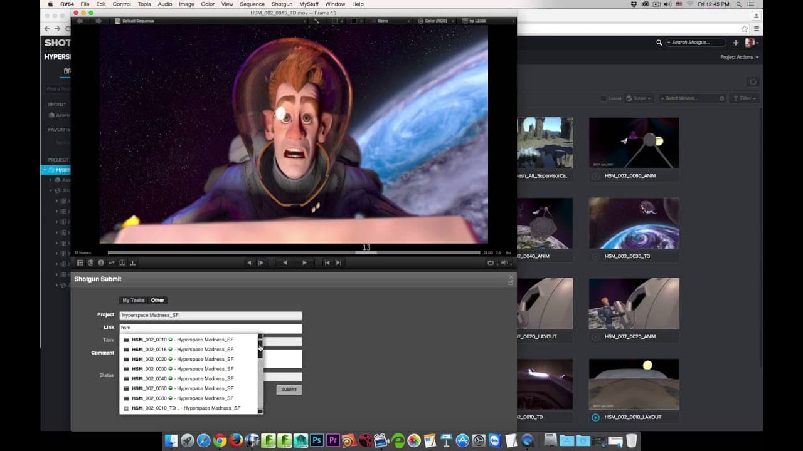Click the Shotgun global search magnifier icon
Screen dimensions: 803x451
[659, 43]
